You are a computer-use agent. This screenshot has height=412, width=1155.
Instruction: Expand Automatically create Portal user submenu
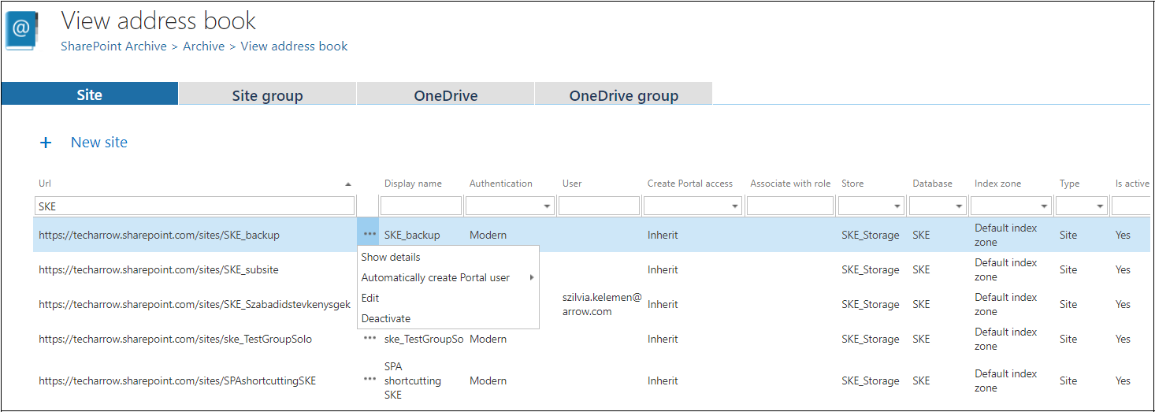pos(532,277)
